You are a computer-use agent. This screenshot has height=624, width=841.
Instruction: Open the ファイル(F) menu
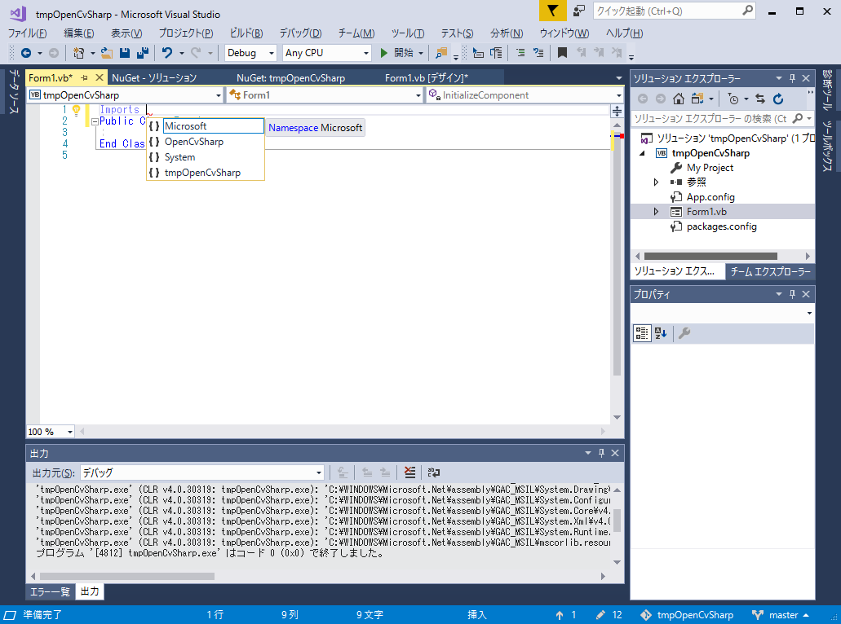tap(28, 33)
